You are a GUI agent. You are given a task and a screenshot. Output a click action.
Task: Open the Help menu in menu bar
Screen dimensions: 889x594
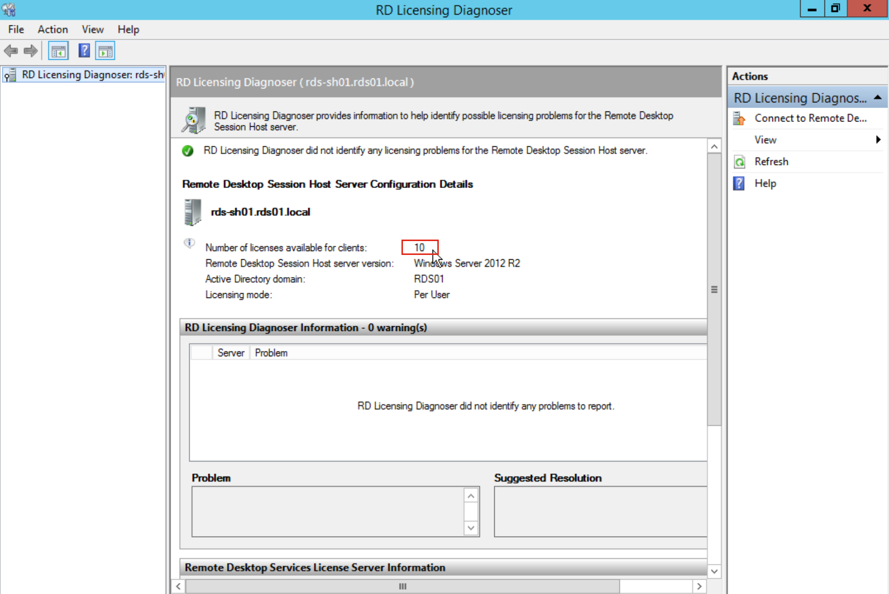[129, 30]
